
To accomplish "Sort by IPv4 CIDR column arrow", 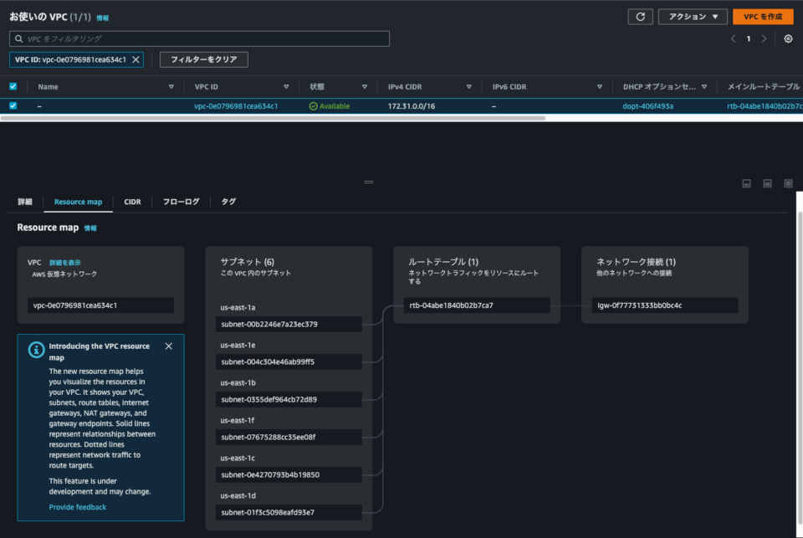I will (469, 86).
